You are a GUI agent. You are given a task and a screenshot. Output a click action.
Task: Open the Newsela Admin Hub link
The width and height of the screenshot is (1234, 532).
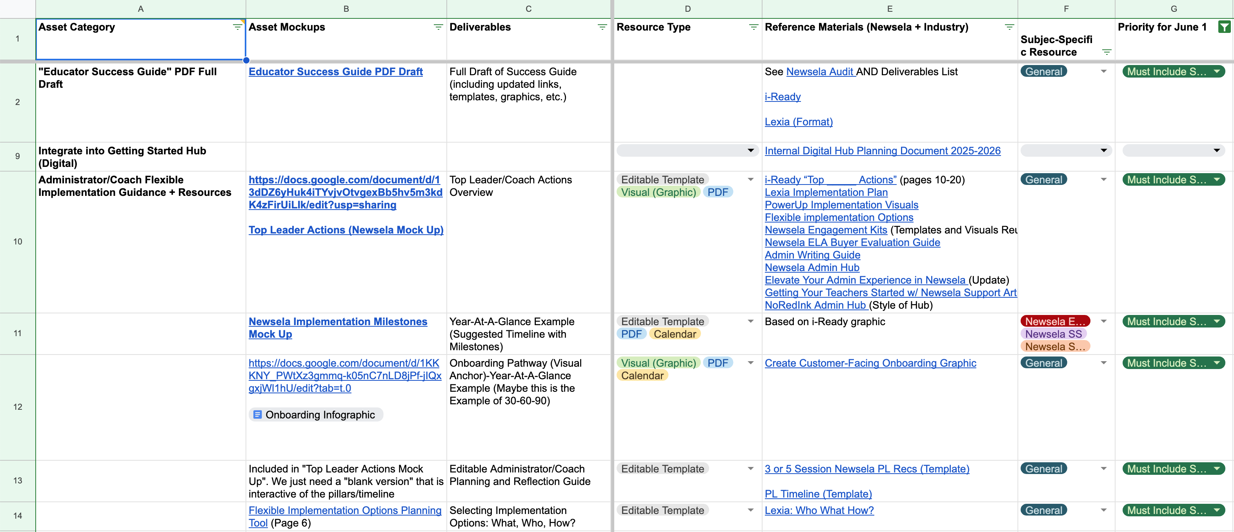point(812,268)
